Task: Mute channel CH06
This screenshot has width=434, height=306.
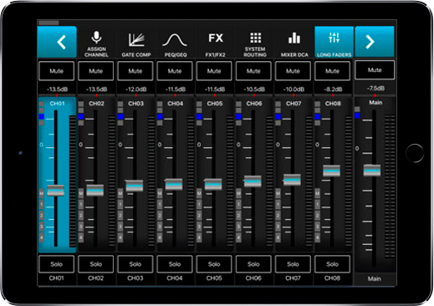Action: point(253,71)
